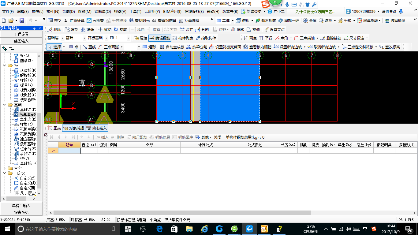Image resolution: width=418 pixels, height=235 pixels.
Task: Click 关闭 to close rebar editor
Action: tap(217, 137)
